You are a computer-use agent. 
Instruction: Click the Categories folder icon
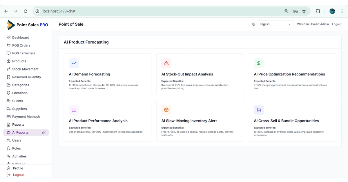pos(8,85)
